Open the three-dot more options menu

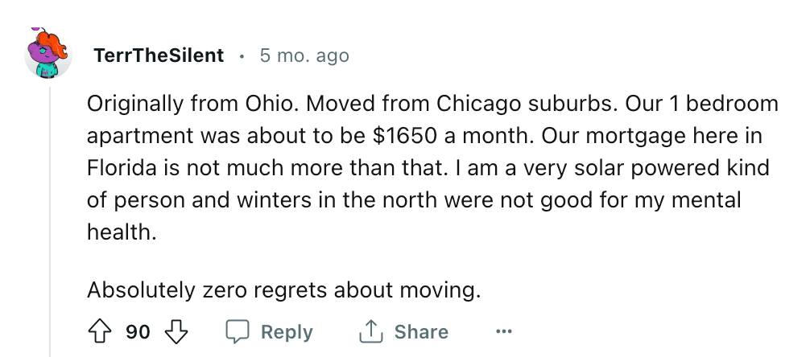coord(503,332)
